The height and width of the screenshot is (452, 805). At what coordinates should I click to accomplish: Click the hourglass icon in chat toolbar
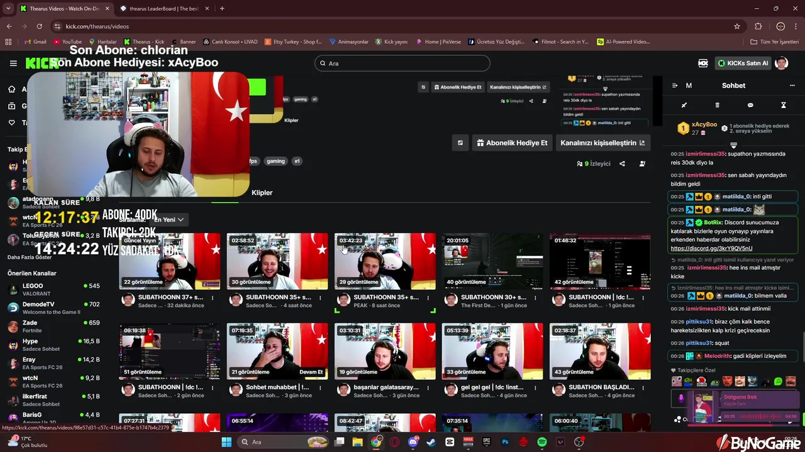pos(784,105)
